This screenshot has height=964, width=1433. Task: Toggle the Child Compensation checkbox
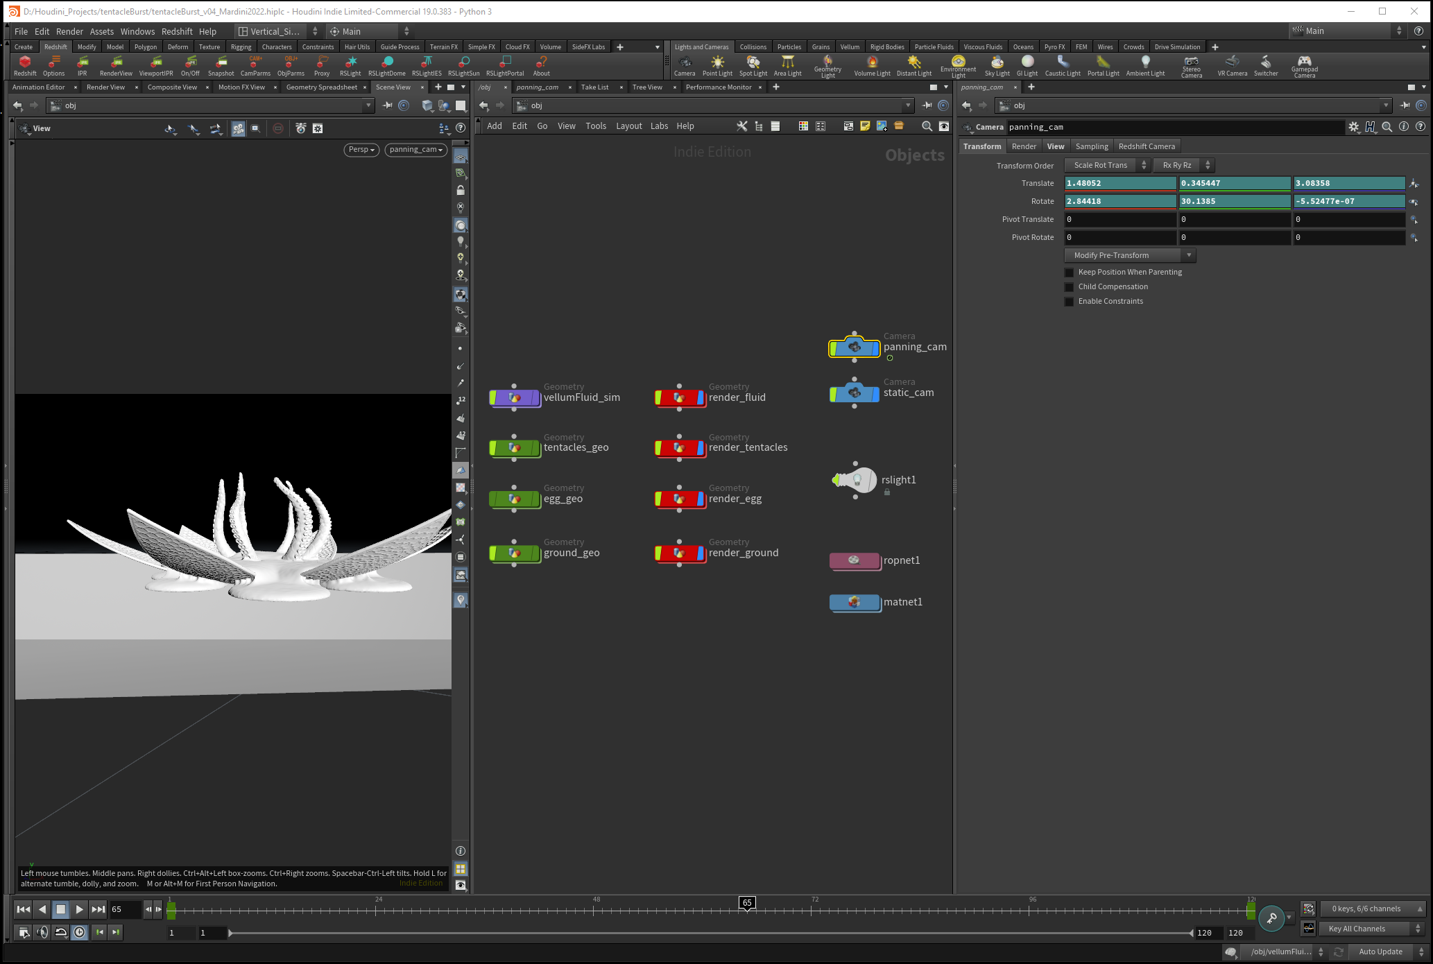[x=1070, y=287]
